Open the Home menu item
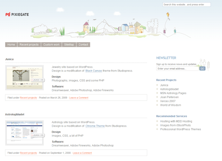222x161 pixels. pos(11,45)
